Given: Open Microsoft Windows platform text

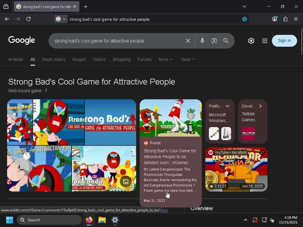Looking at the screenshot, I should pos(219,118).
